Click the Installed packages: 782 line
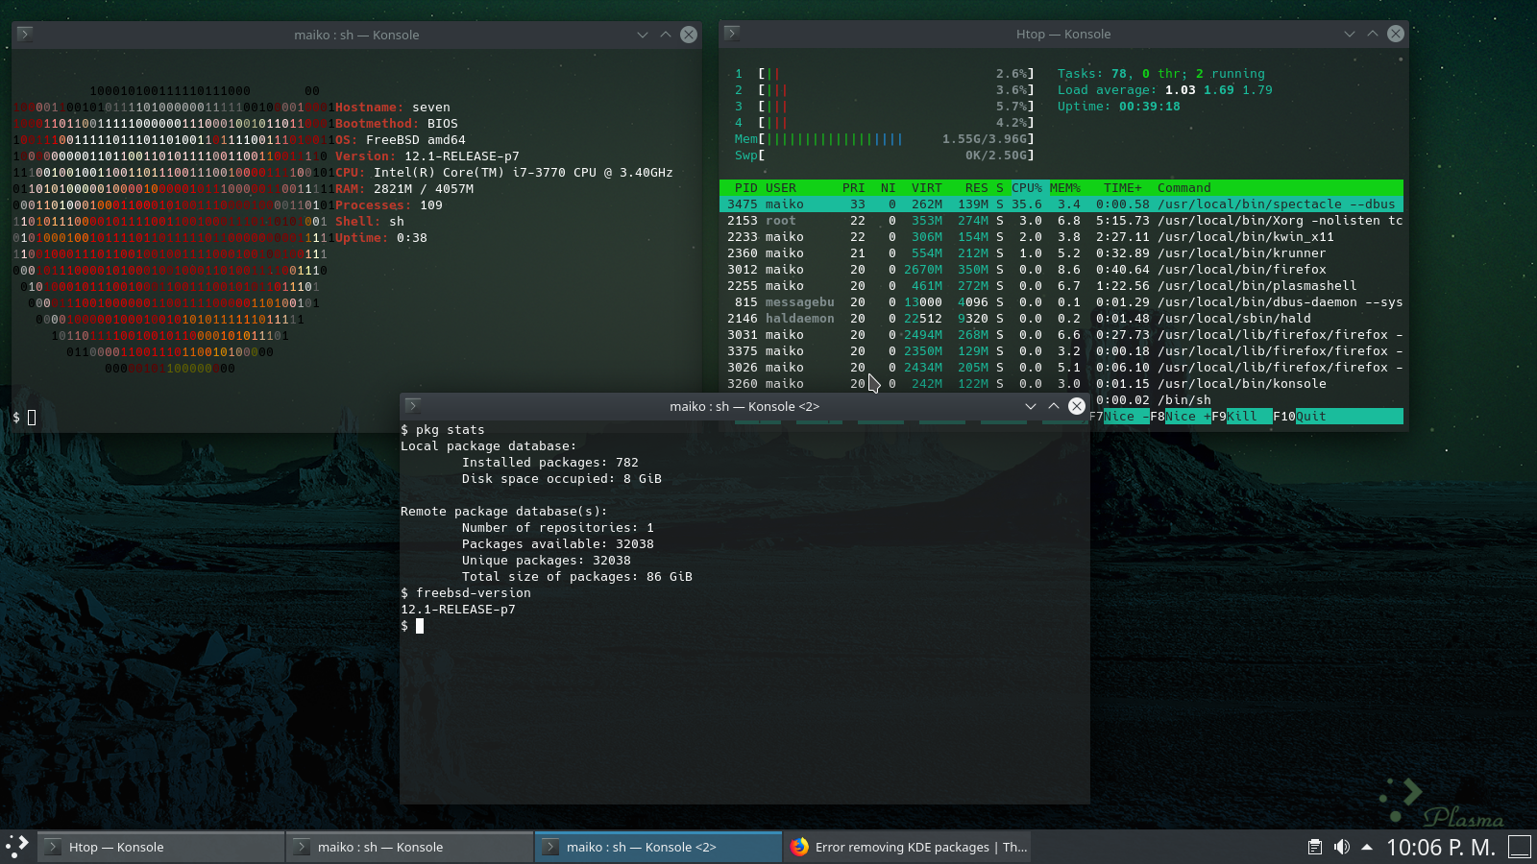1537x864 pixels. 550,463
